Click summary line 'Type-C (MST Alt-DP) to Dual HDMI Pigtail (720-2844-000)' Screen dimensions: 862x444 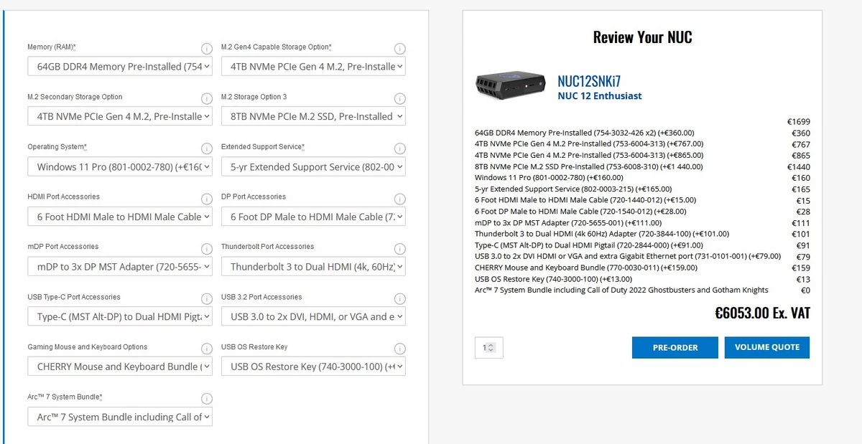[589, 245]
